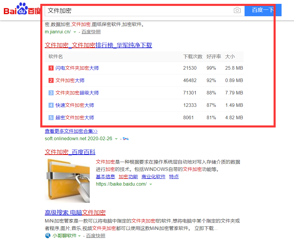294x242 pixels.
Task: Open 特点 section link
Action: point(174,176)
